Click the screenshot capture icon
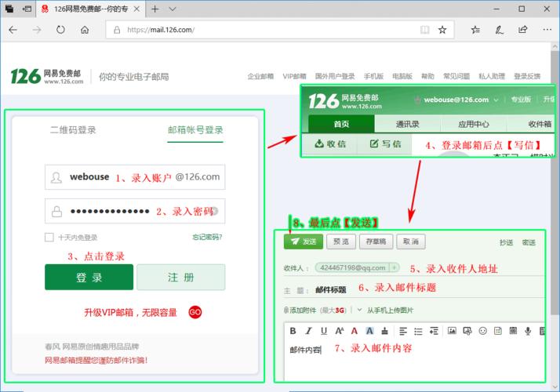The height and width of the screenshot is (392, 560). pyautogui.click(x=467, y=331)
